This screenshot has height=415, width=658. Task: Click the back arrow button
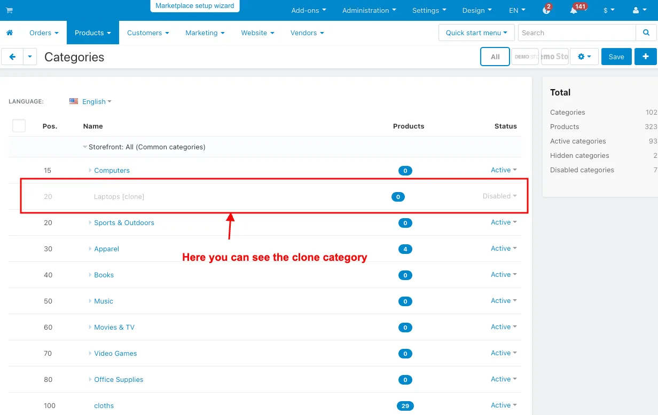click(12, 57)
